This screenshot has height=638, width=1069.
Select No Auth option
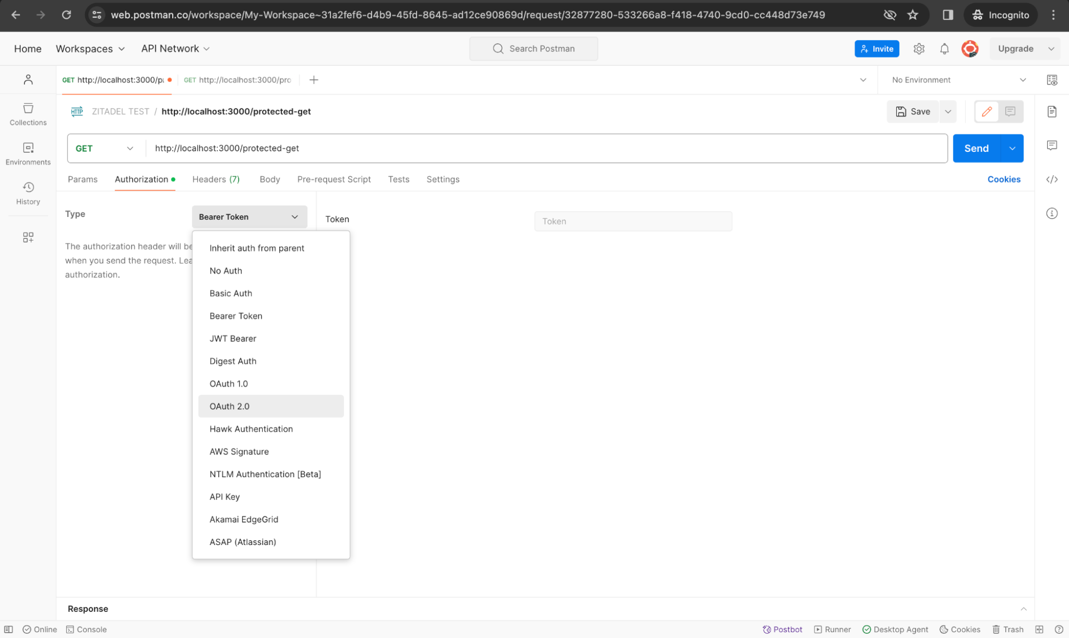(271, 270)
